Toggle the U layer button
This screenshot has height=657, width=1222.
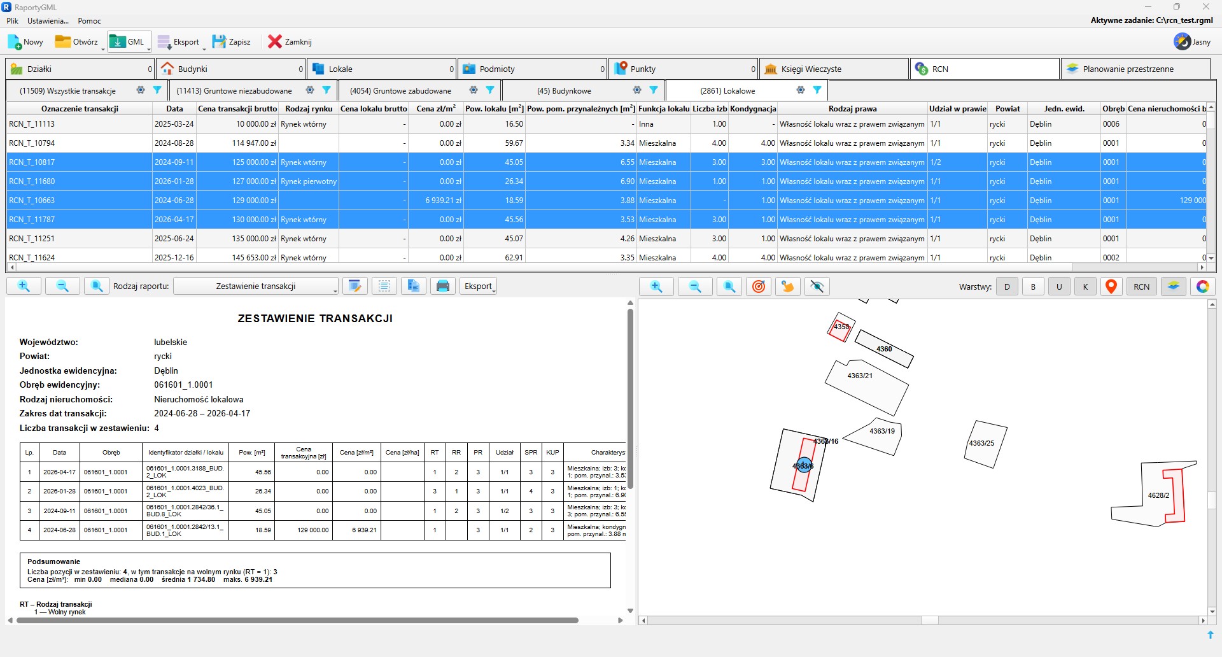(x=1059, y=286)
